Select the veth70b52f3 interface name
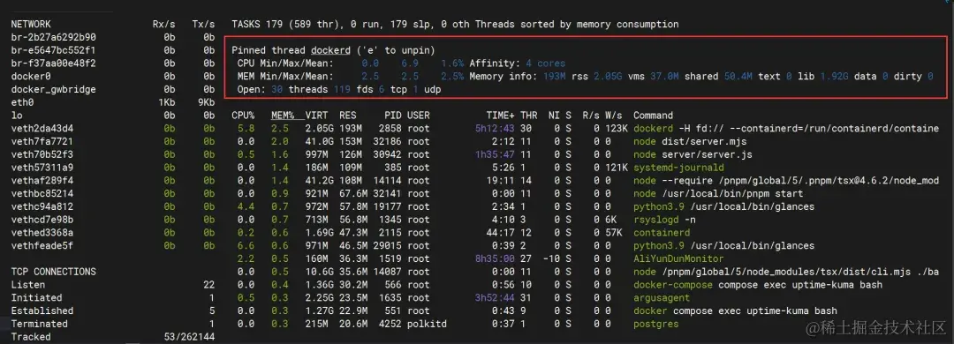Screen dimensions: 954x344 [42, 154]
